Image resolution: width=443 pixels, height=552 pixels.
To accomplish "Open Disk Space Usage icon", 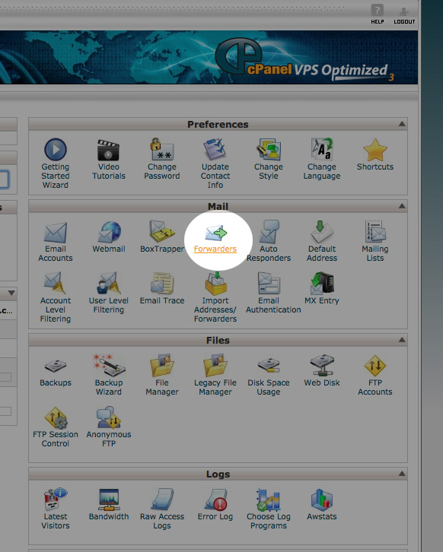I will pyautogui.click(x=269, y=366).
